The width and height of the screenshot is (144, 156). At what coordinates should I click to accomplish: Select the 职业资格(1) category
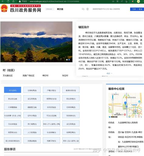[x=71, y=98]
